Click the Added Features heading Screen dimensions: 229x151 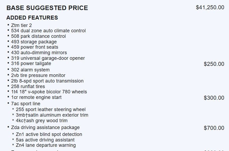pos(32,18)
